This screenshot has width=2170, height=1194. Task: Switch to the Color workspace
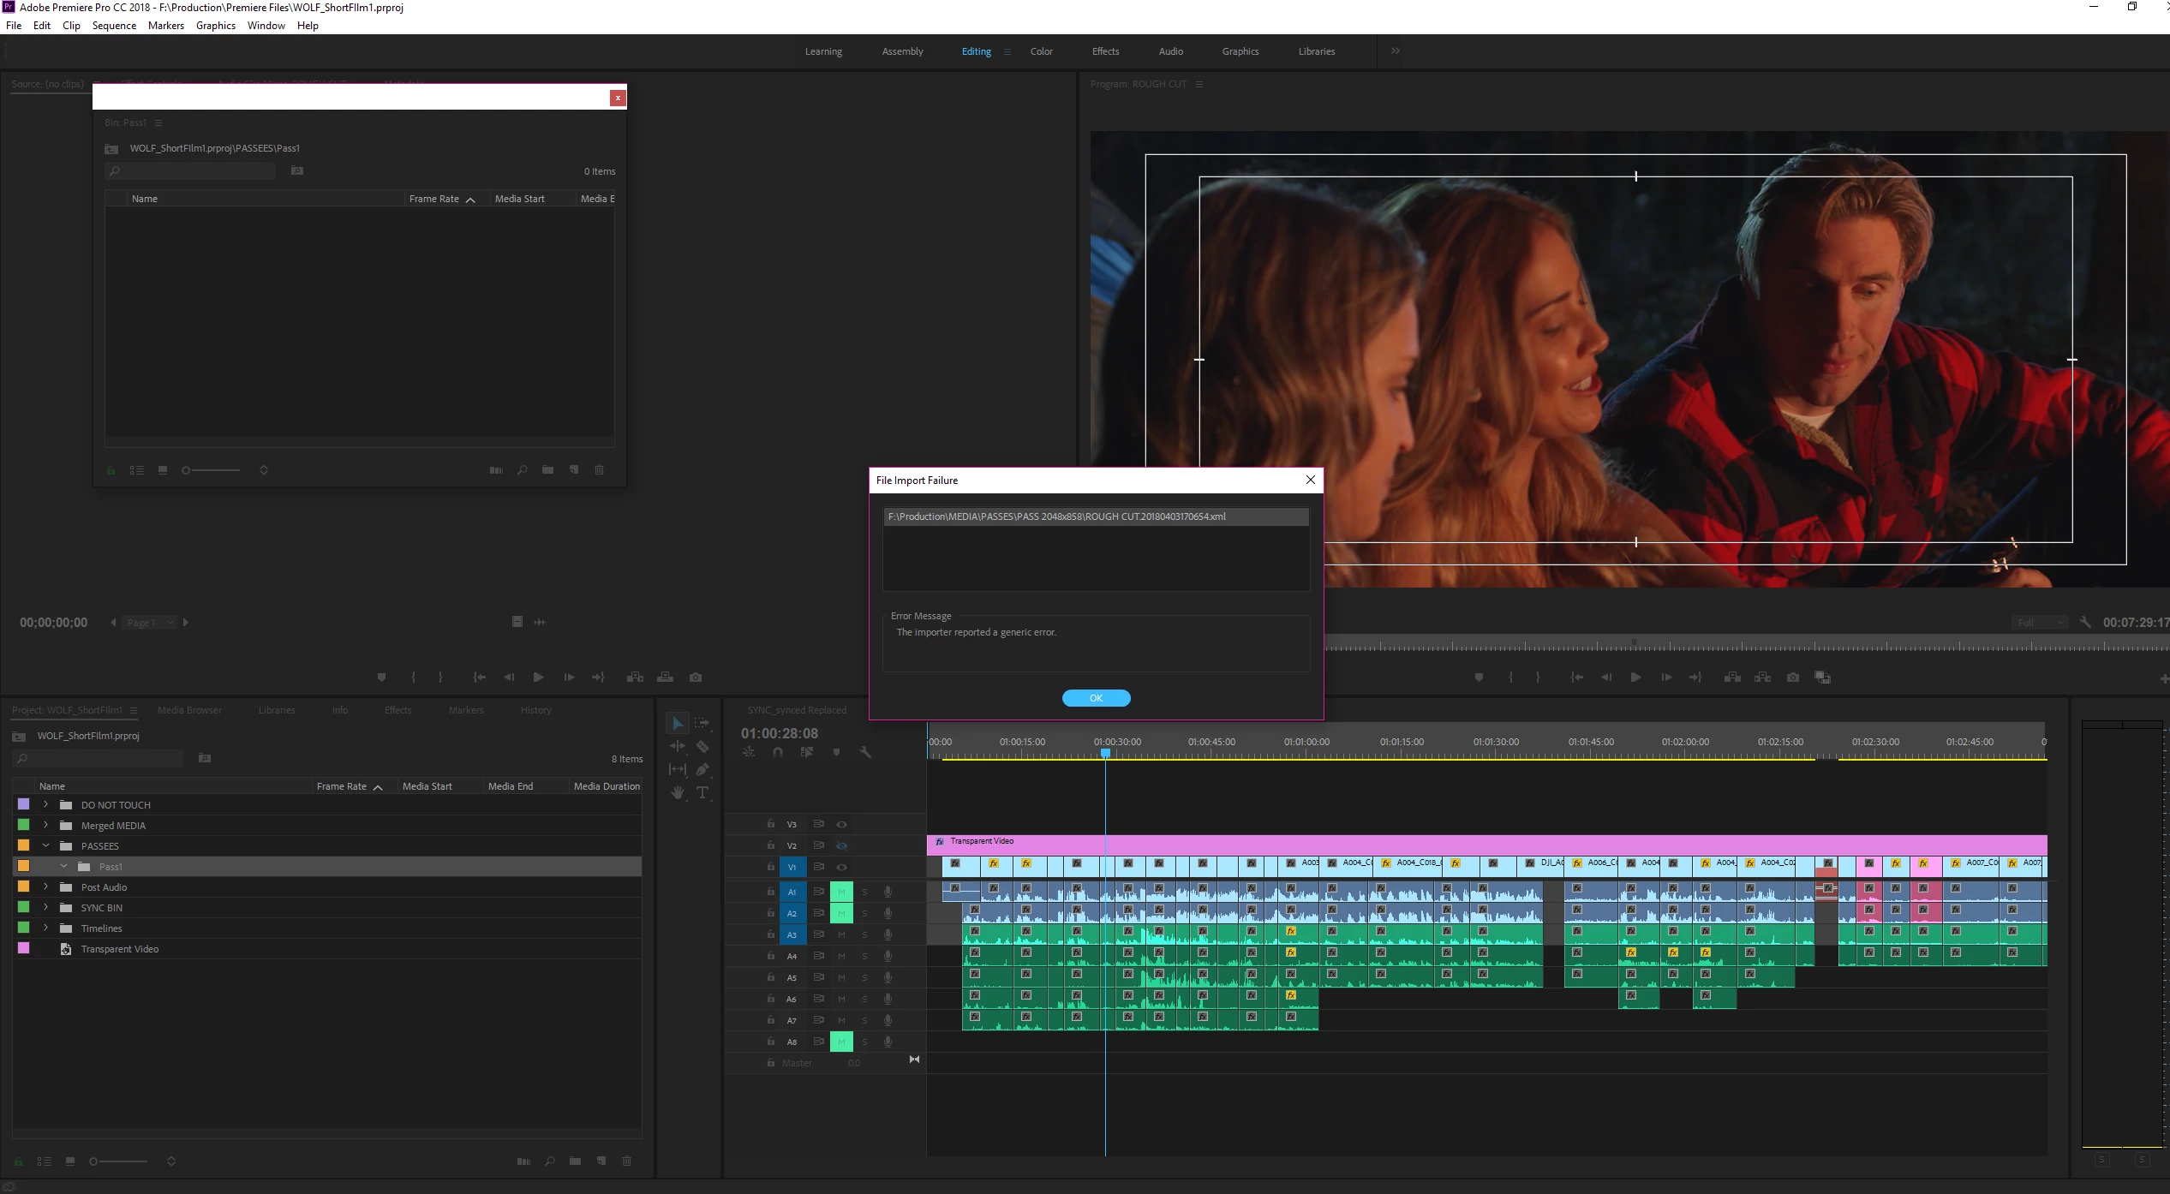tap(1041, 51)
